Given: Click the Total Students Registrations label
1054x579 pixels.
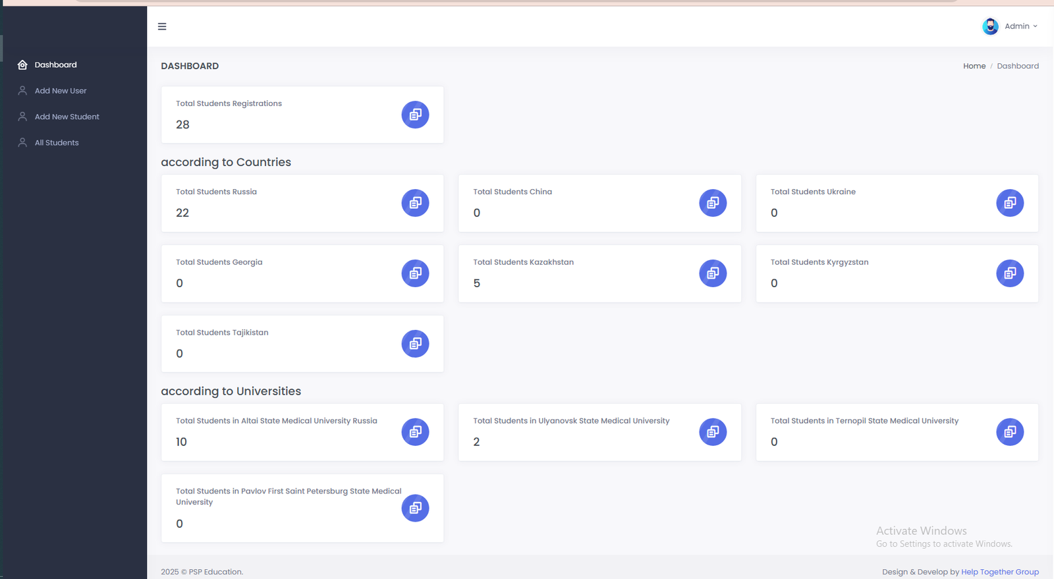Looking at the screenshot, I should (x=229, y=103).
